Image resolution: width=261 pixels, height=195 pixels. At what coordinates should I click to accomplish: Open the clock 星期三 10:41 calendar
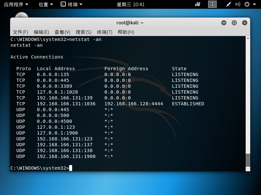coord(131,4)
